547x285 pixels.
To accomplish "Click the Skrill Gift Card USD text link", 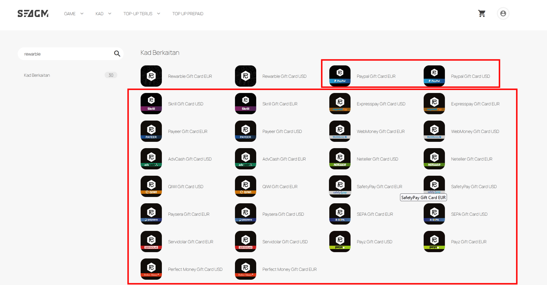I will pyautogui.click(x=186, y=104).
